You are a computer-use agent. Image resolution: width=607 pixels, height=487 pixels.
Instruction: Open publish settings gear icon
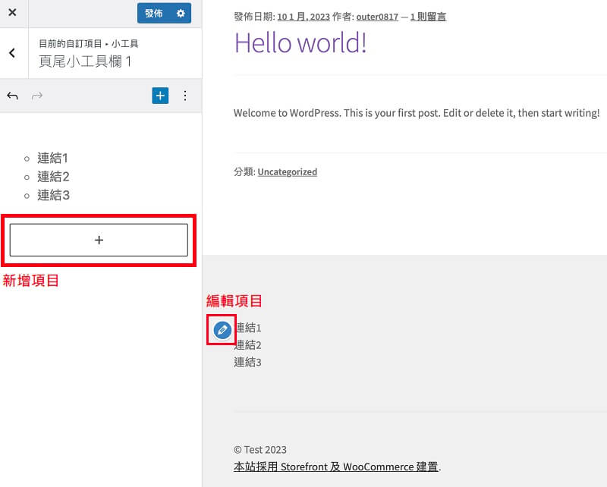181,13
